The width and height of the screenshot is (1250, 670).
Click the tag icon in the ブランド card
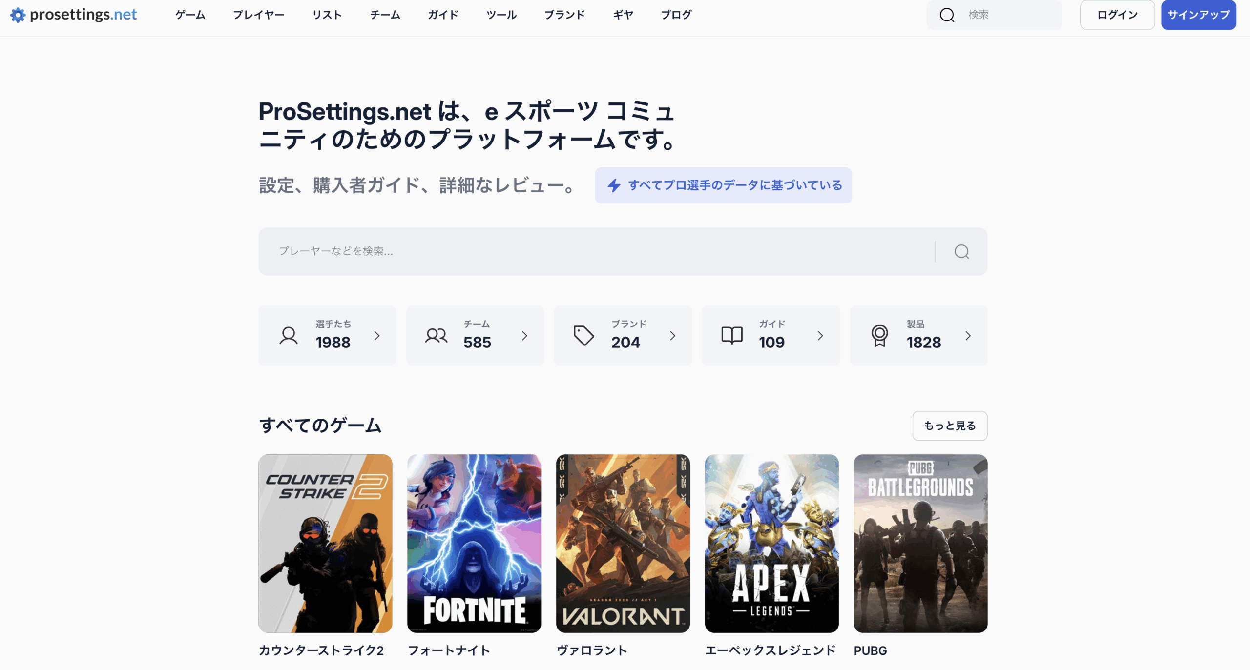[x=583, y=336]
